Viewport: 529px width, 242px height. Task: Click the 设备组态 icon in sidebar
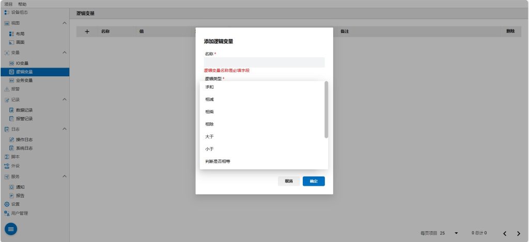7,12
